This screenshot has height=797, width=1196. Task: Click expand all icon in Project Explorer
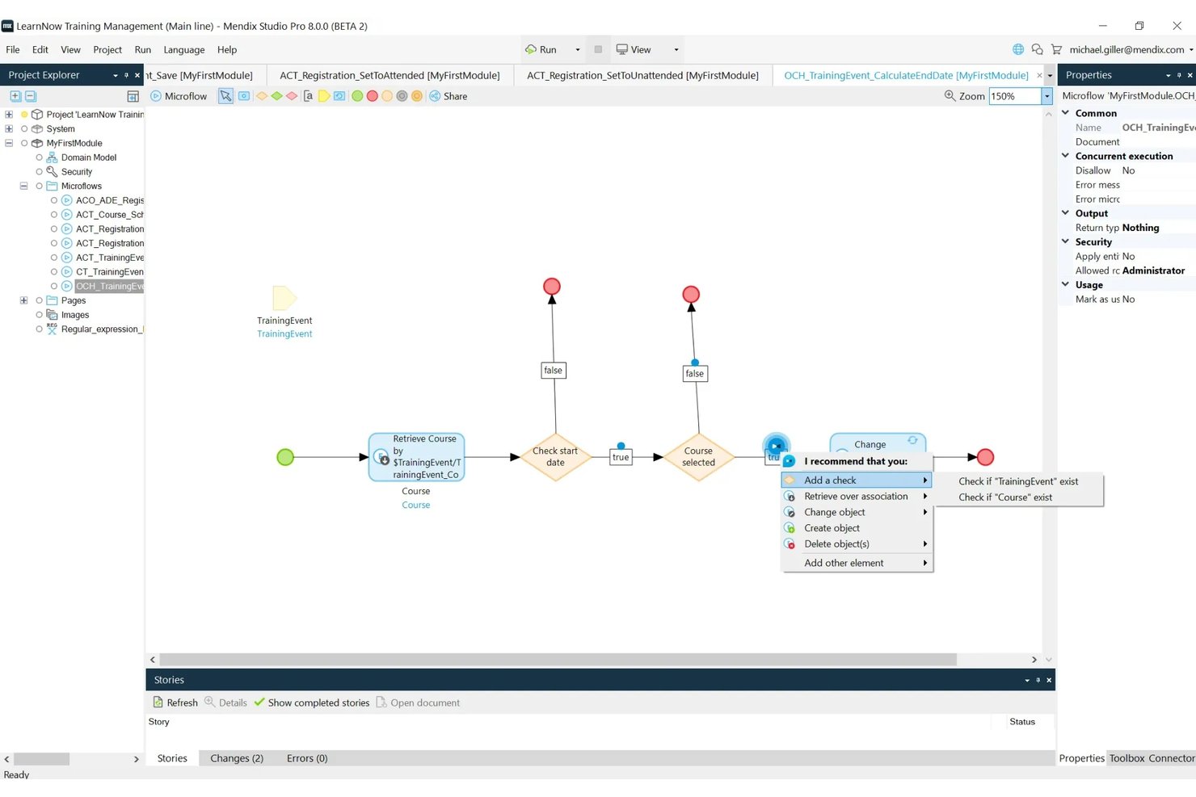coord(15,96)
